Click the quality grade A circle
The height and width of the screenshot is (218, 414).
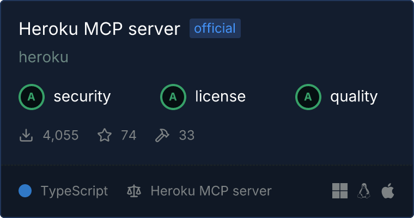tap(308, 97)
